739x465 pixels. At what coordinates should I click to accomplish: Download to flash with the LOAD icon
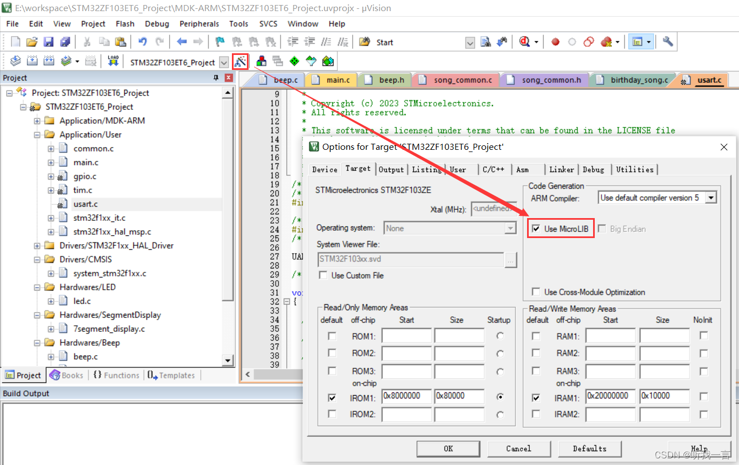point(113,62)
